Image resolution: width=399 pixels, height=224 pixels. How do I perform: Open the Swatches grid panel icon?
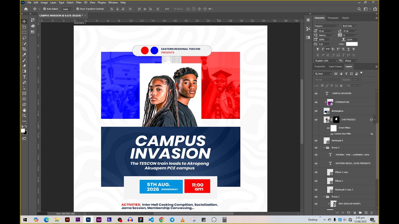point(33,32)
